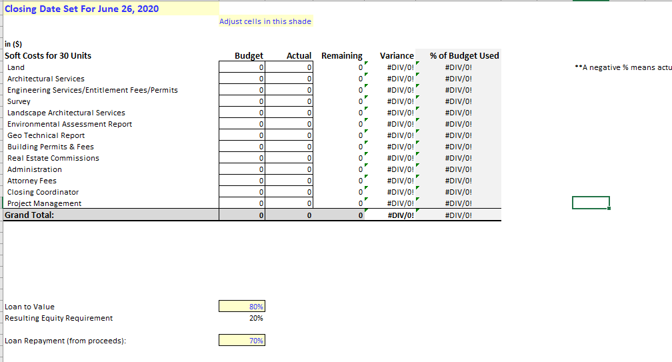Click Budget cell for Architectural Services
Screen dimensions: 672x362
click(x=242, y=79)
